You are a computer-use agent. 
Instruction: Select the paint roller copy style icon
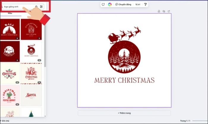(145, 4)
